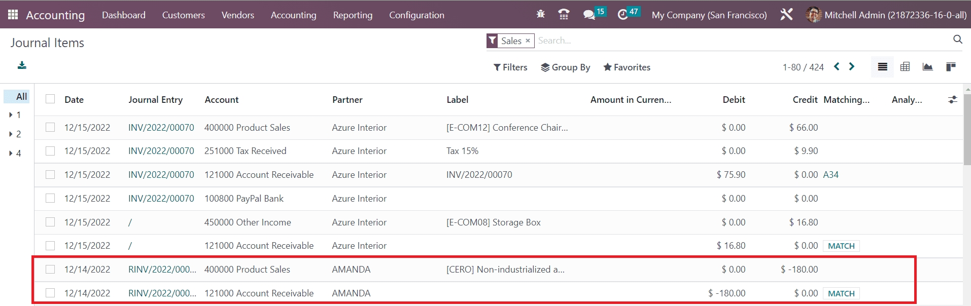The image size is (971, 306).
Task: Switch to pivot table view
Action: click(905, 67)
